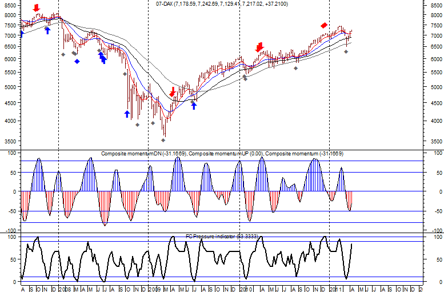Select the Composite momentumDN indicator label

[143, 154]
